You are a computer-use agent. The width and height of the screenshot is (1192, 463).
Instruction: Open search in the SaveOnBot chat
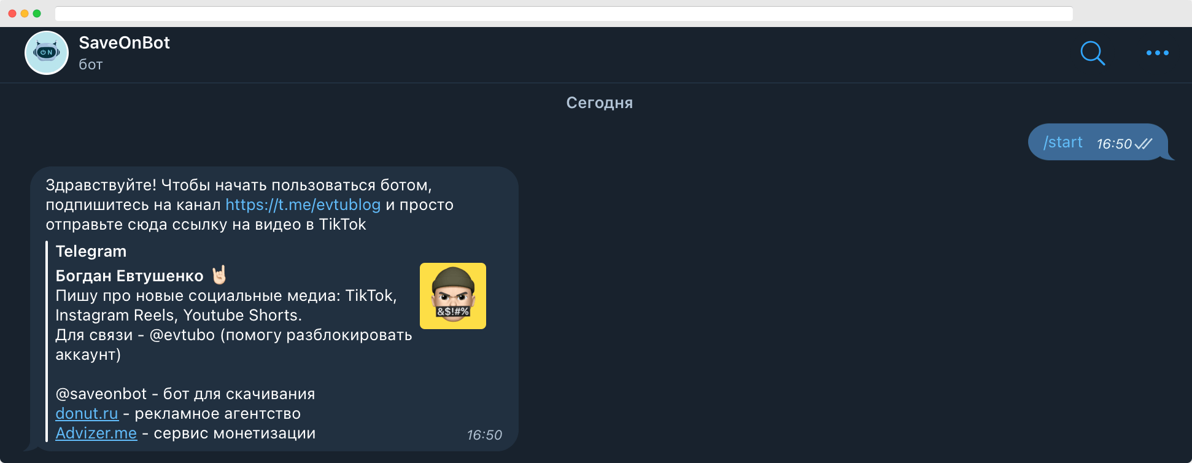(1092, 53)
